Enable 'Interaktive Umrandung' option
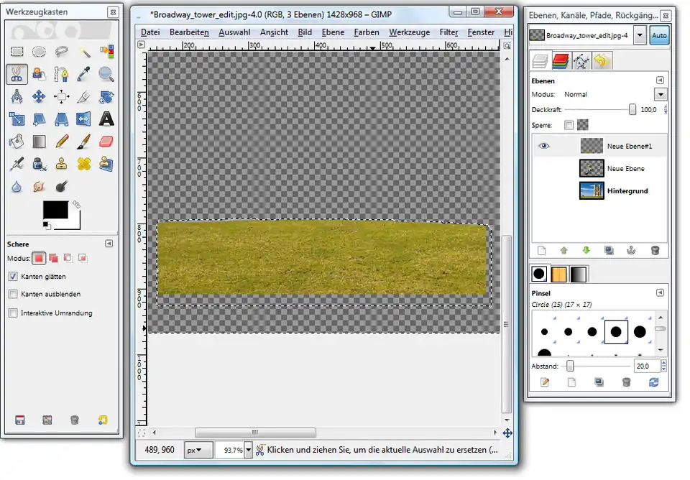The image size is (690, 480). 13,313
